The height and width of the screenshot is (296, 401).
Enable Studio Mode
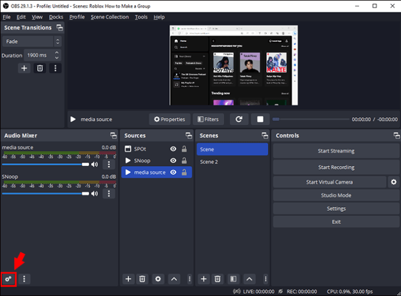point(336,196)
